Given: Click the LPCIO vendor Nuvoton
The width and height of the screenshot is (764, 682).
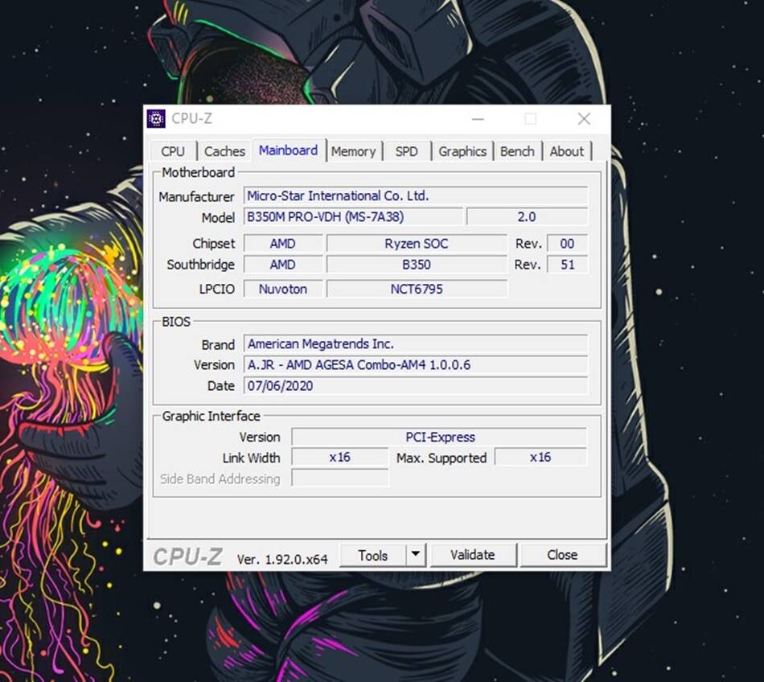Looking at the screenshot, I should 283,289.
